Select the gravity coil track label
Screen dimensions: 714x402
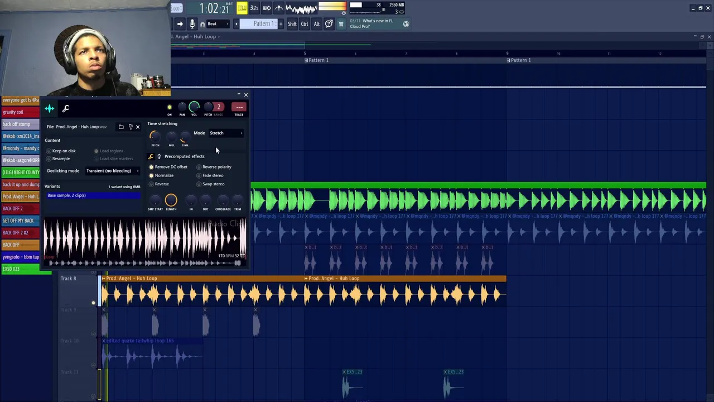(x=20, y=112)
